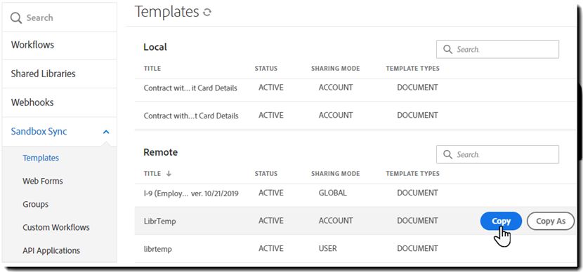Open Webhooks in the sidebar
Image resolution: width=583 pixels, height=272 pixels.
pyautogui.click(x=32, y=102)
